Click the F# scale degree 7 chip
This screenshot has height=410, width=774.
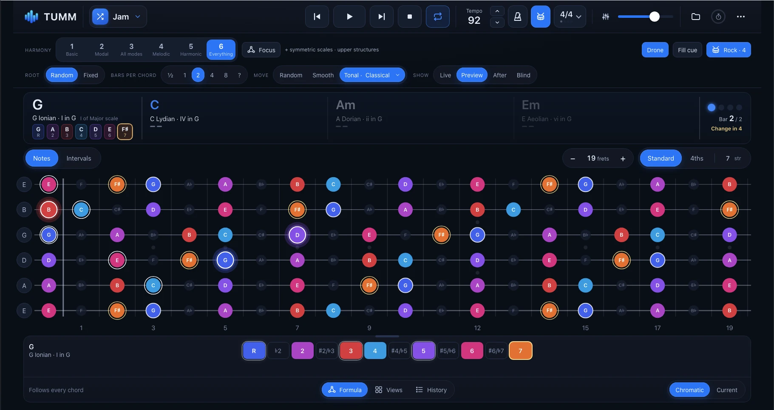[x=125, y=132]
